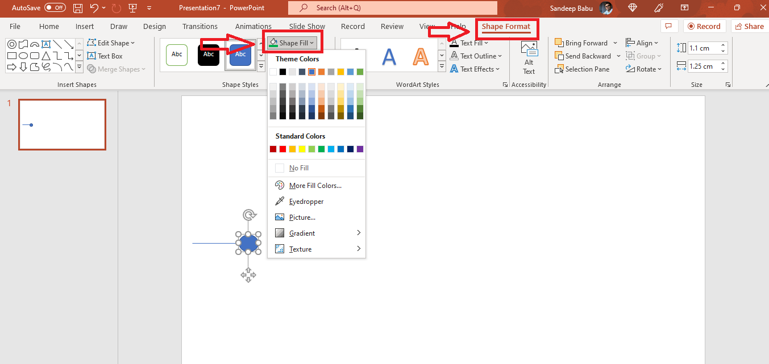Expand the WordArt Styles gallery More arrow

point(442,68)
